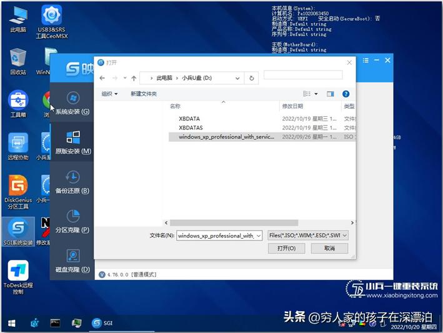
Task: Select 磁盘克隆 (D) in SGI sidebar
Action: [72, 261]
